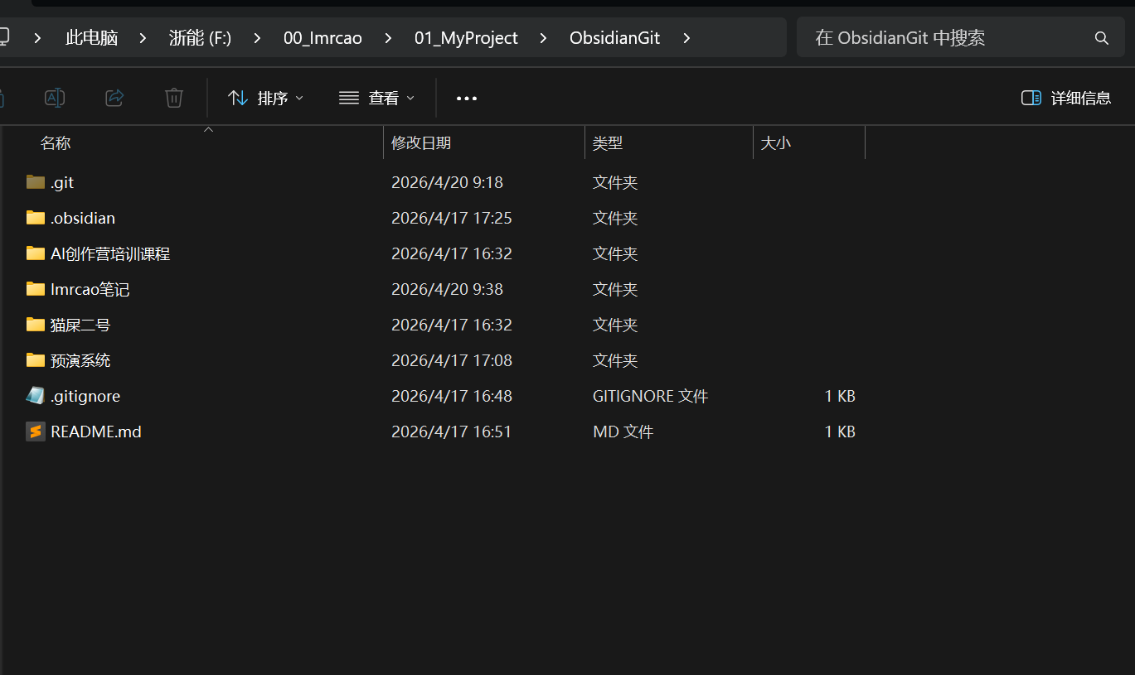Click the 1 KB size of README.md
The width and height of the screenshot is (1135, 675).
tap(840, 432)
